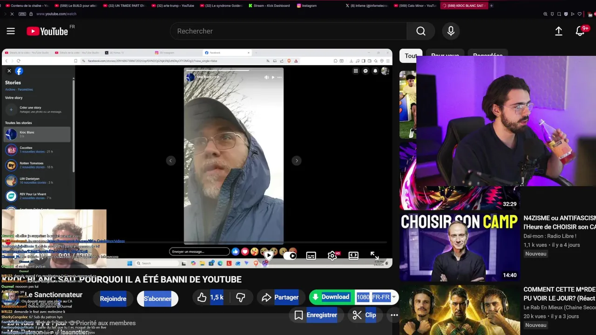Click the S'abonner subscribe button
The image size is (596, 335).
coord(157,299)
